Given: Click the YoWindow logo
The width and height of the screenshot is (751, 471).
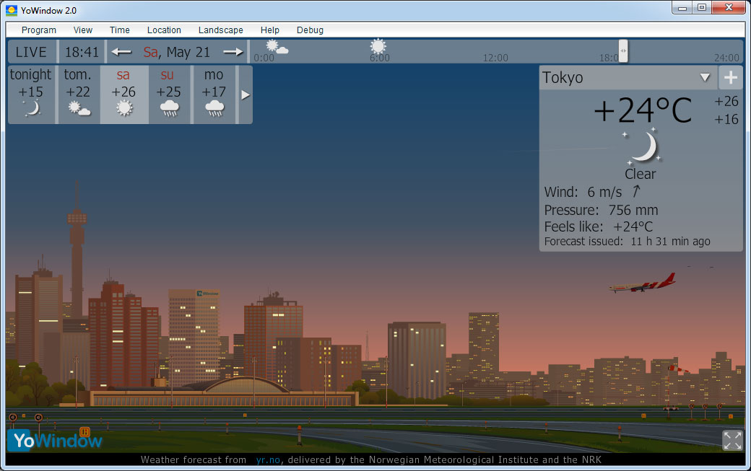Looking at the screenshot, I should [55, 439].
